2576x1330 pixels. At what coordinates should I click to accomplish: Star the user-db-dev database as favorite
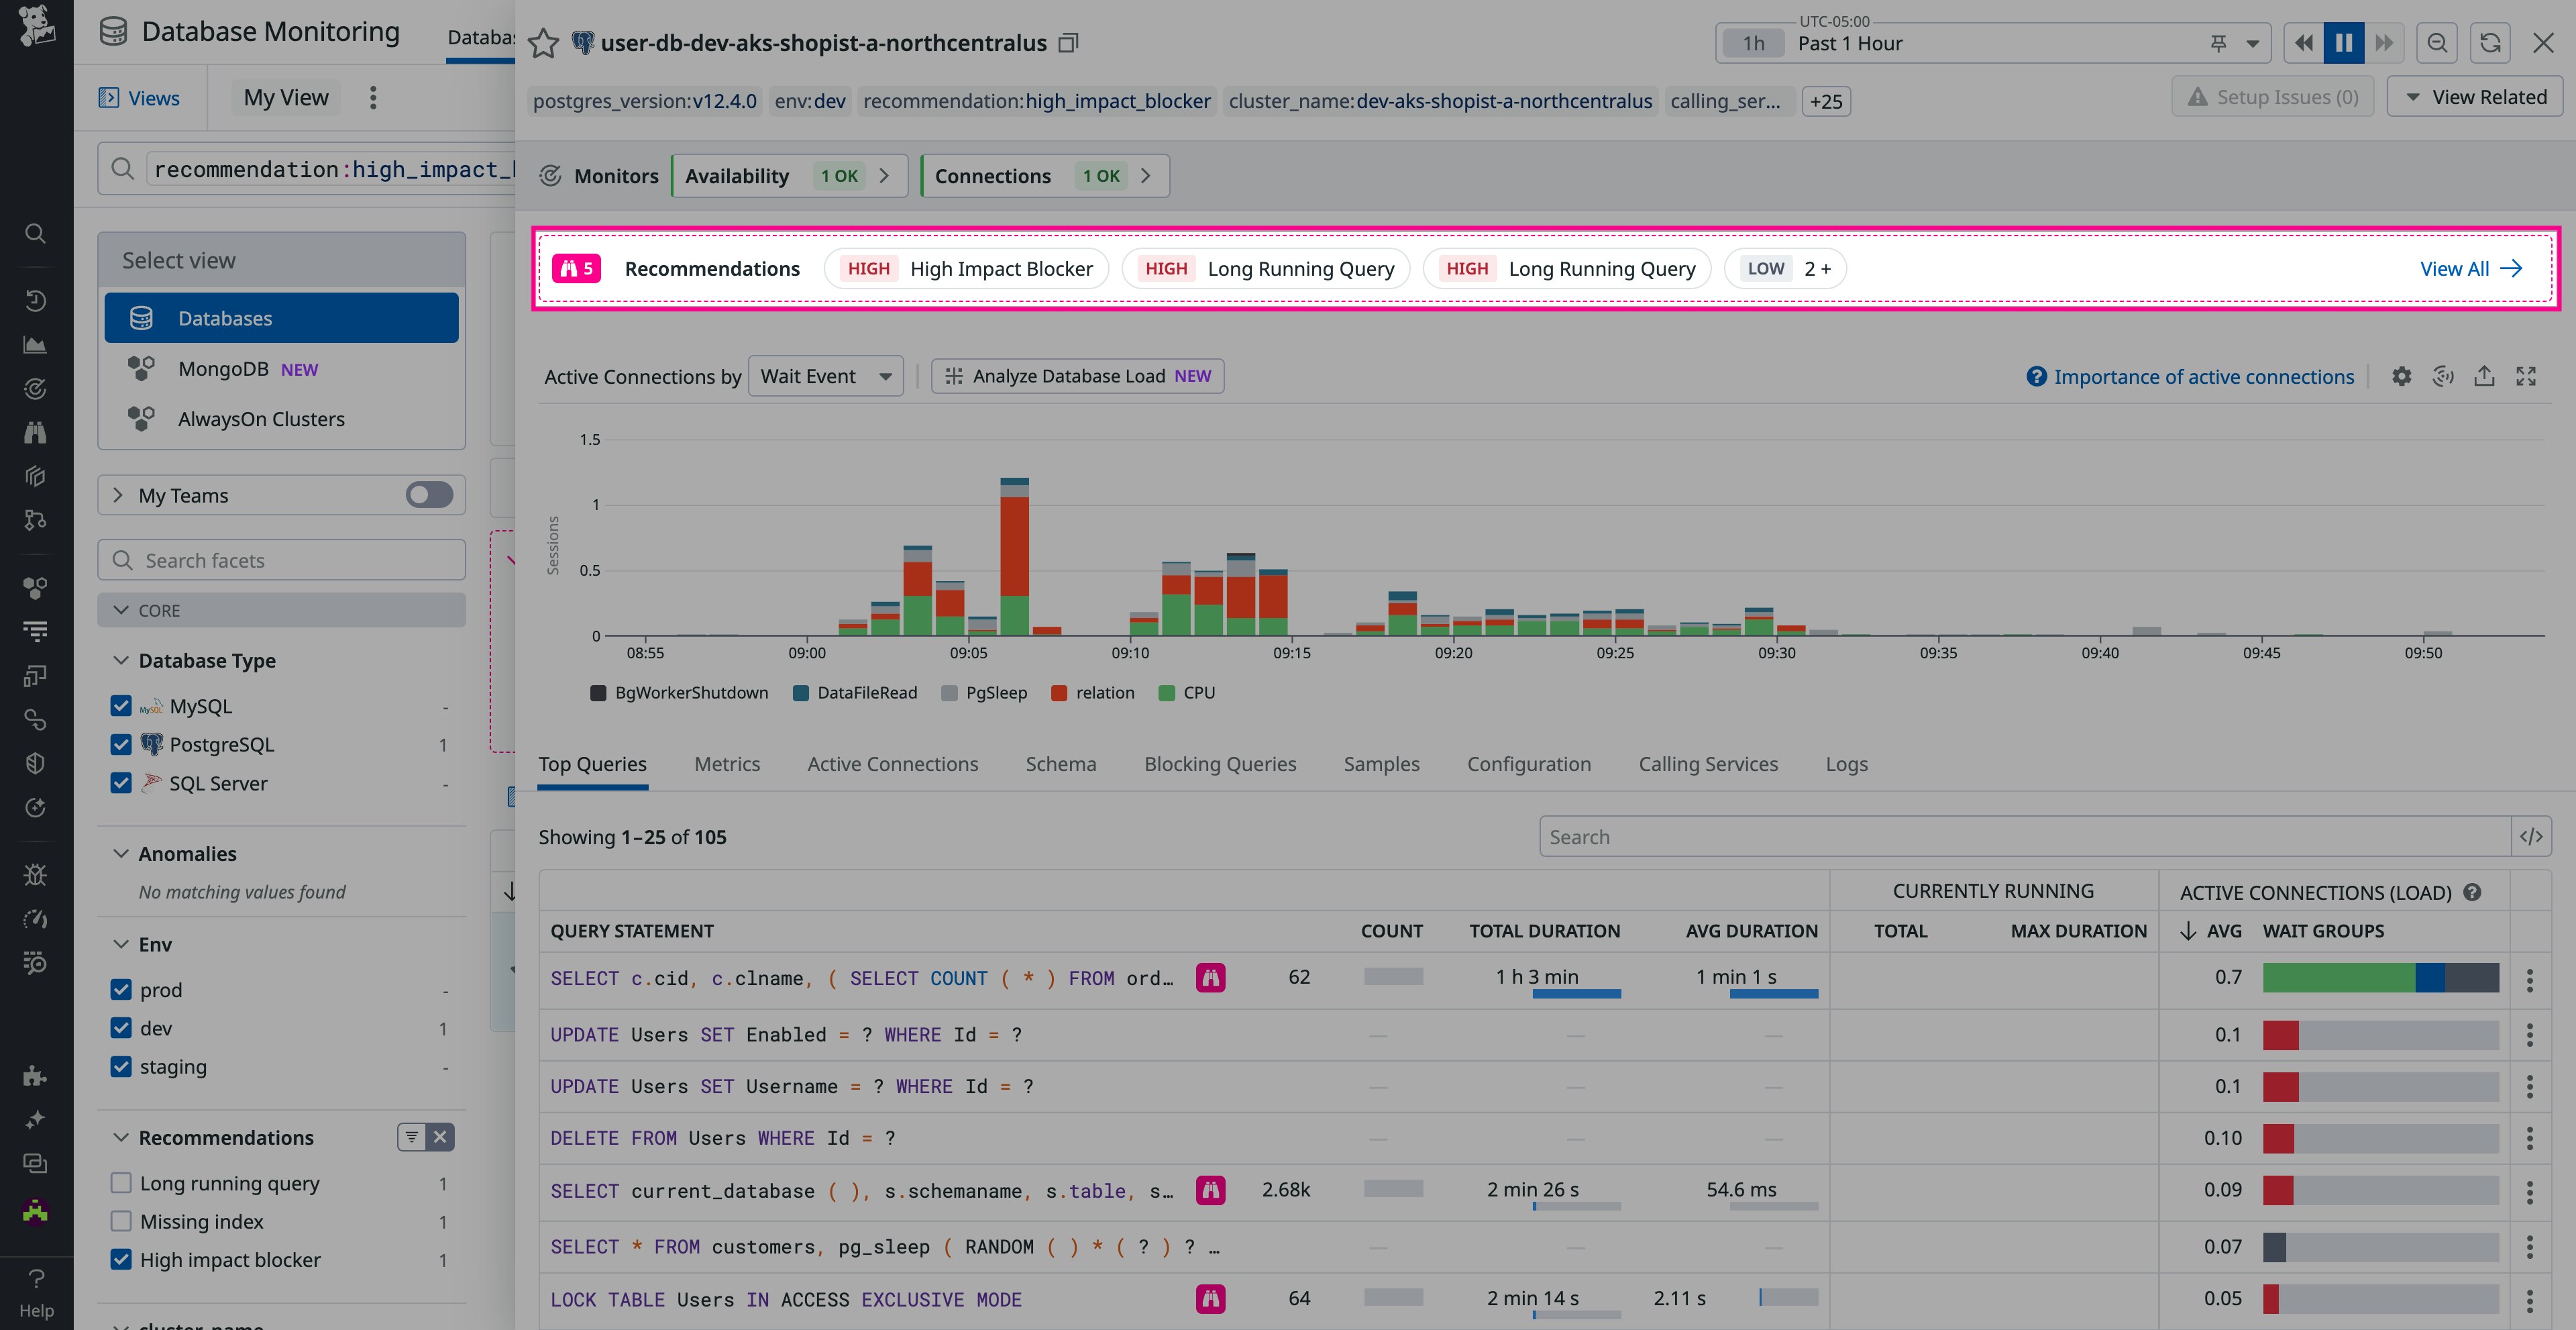click(543, 43)
